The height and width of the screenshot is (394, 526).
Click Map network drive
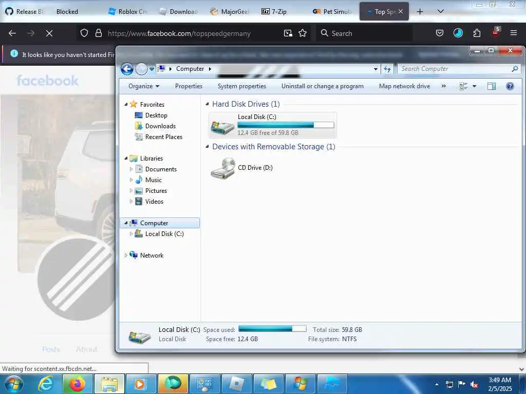[x=404, y=86]
